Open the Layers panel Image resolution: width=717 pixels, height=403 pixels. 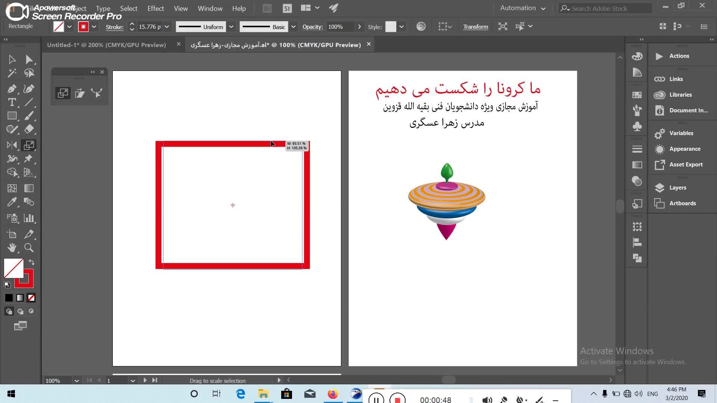click(677, 188)
